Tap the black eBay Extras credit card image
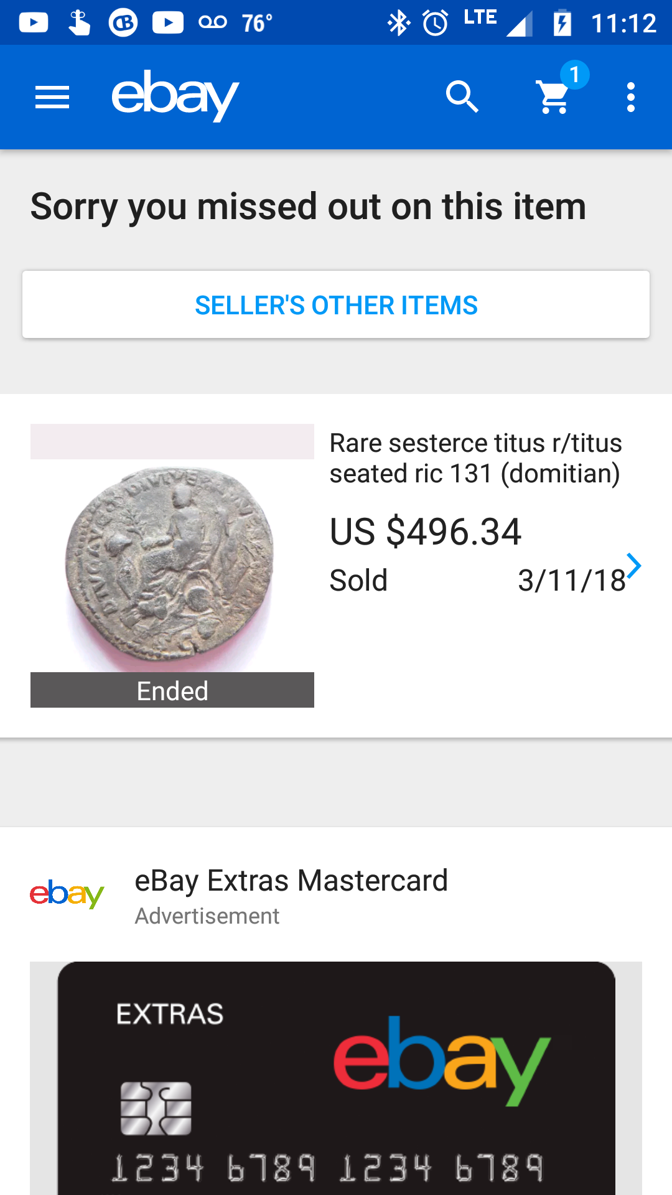This screenshot has width=672, height=1195. pos(336,1078)
